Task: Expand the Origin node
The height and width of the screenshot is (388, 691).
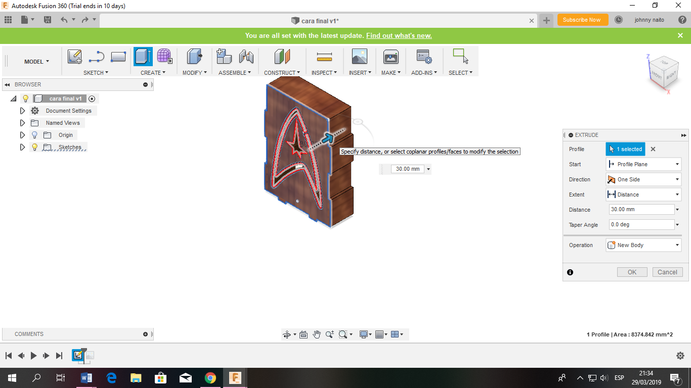Action: click(x=22, y=135)
